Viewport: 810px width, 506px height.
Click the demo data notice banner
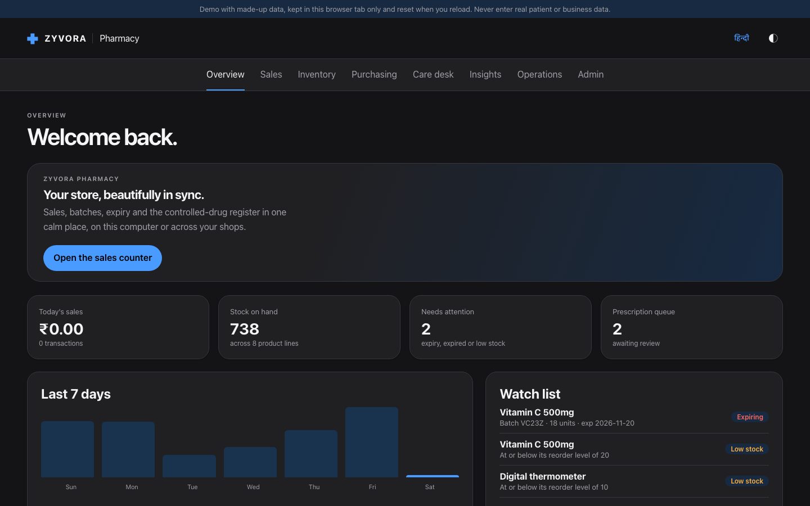[x=405, y=9]
